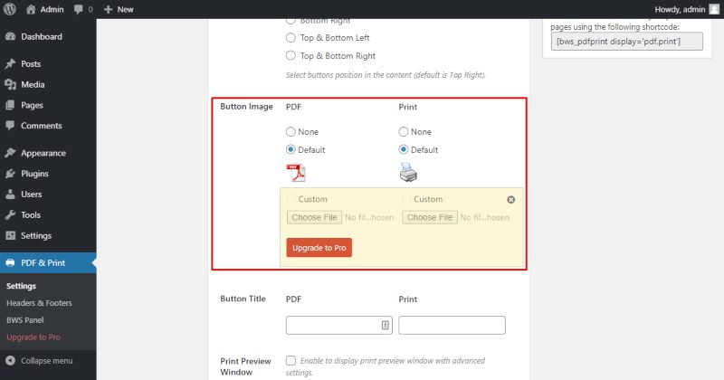Select None for Print button image
Screen dimensions: 724x380
(403, 131)
